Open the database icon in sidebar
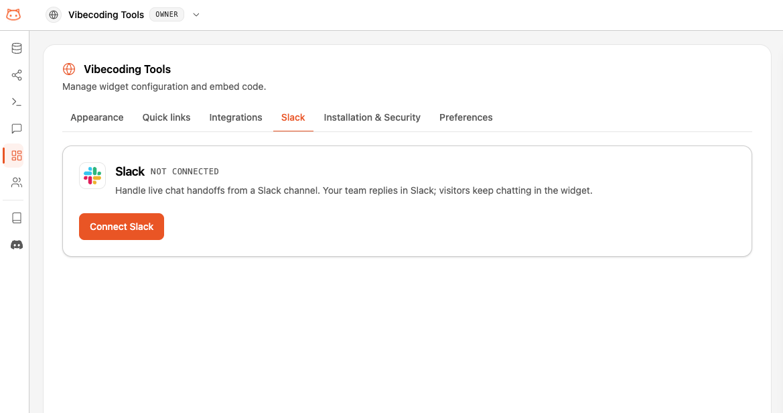The width and height of the screenshot is (783, 413). [17, 48]
